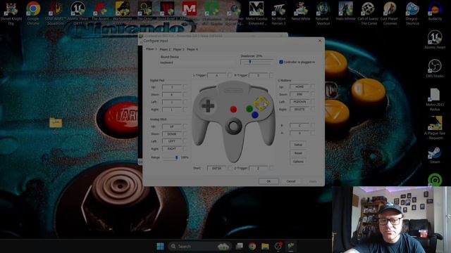The image size is (451, 253).
Task: Select the Digital Pad Down key field
Action: tap(172, 94)
